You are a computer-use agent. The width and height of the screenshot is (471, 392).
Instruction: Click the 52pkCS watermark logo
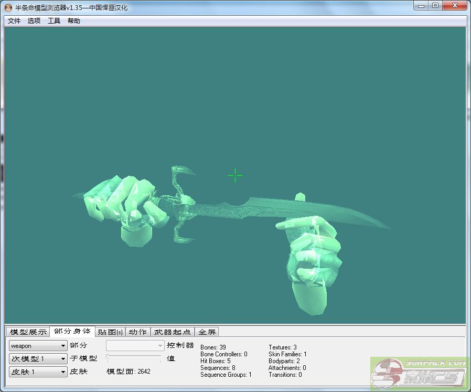(x=420, y=374)
